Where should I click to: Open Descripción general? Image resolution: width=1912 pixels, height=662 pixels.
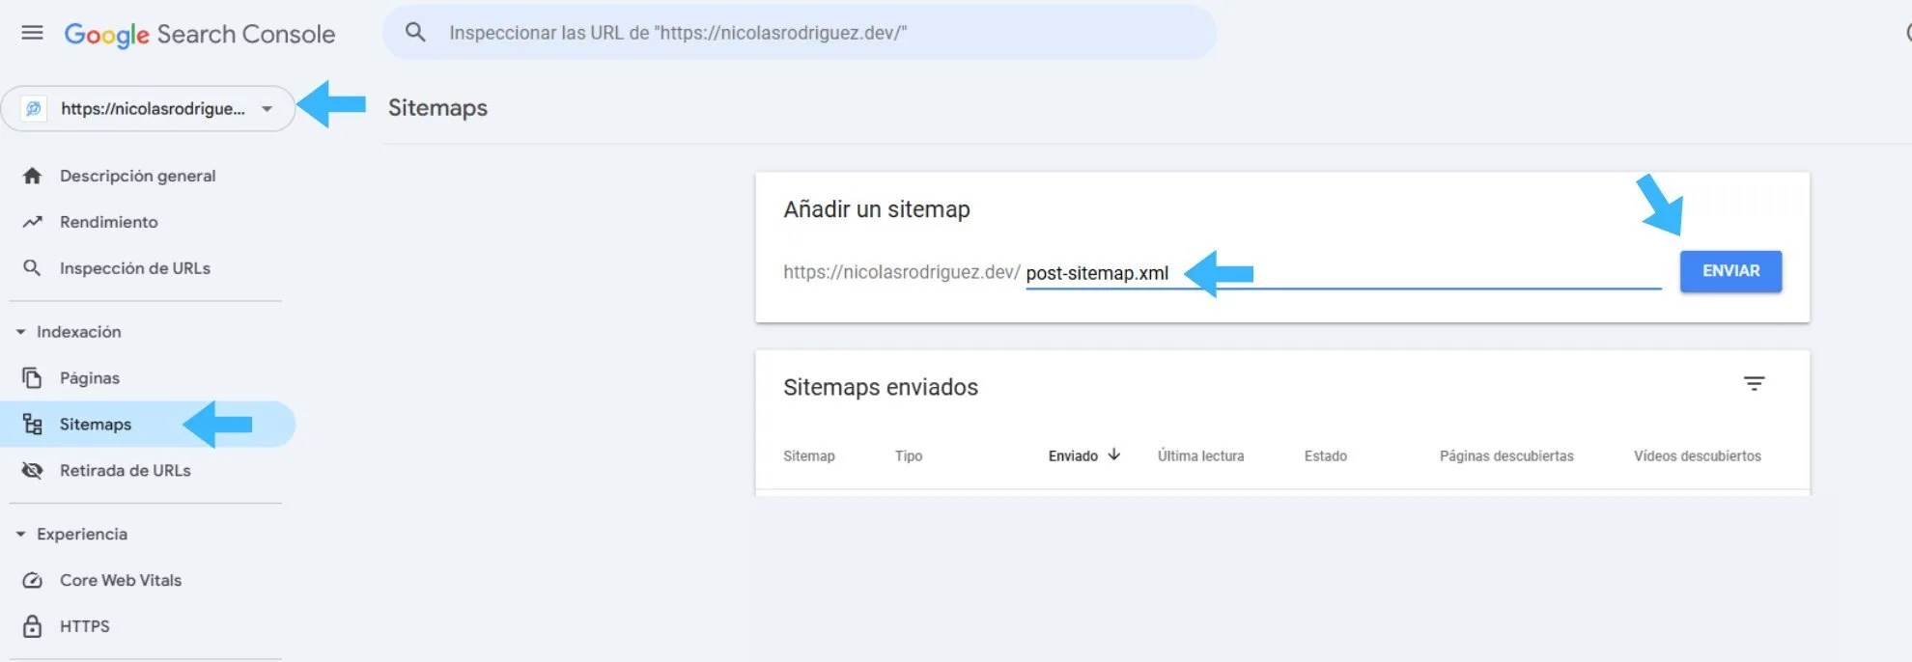(137, 176)
